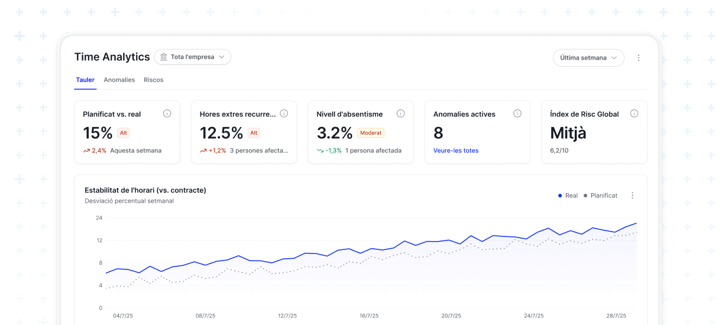Image resolution: width=719 pixels, height=325 pixels.
Task: Click the 15% value
Action: pos(98,133)
